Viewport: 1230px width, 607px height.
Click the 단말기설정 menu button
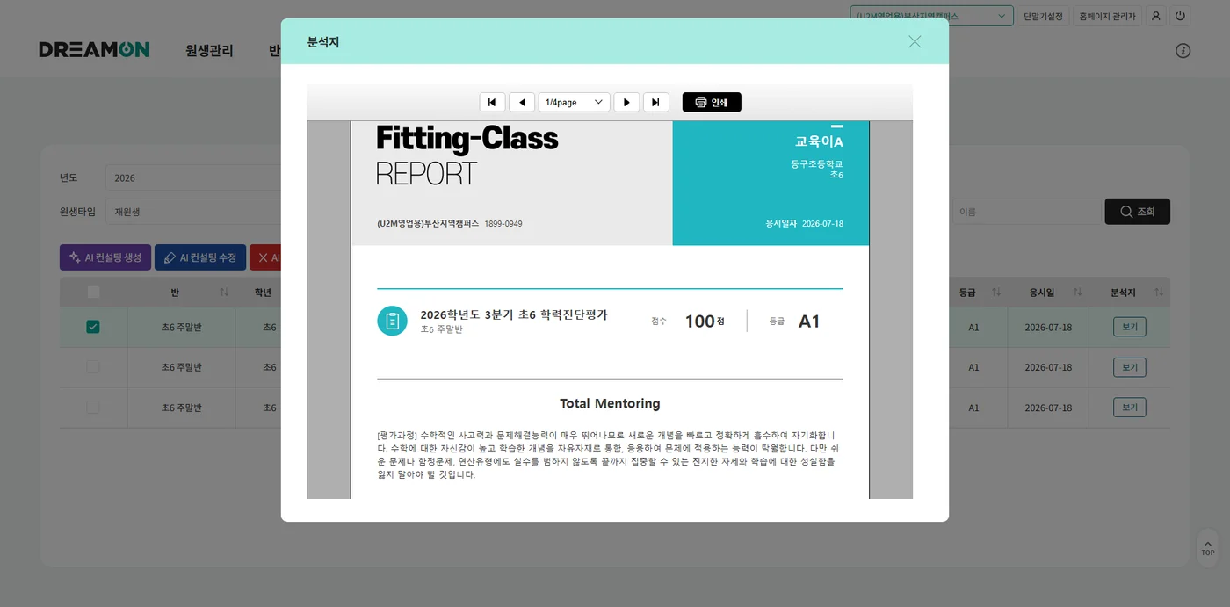coord(1043,16)
